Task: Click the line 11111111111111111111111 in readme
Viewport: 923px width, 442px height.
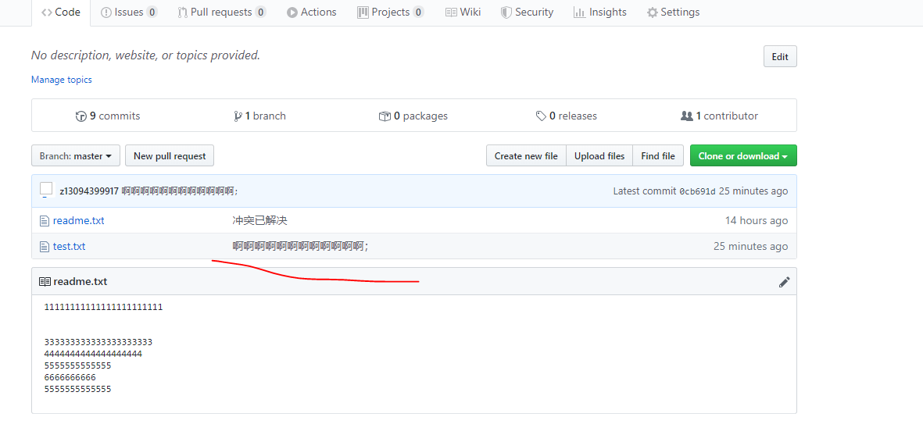Action: 104,307
